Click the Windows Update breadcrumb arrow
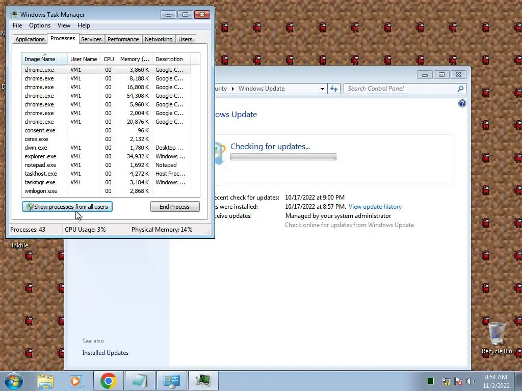The image size is (522, 391). 232,89
